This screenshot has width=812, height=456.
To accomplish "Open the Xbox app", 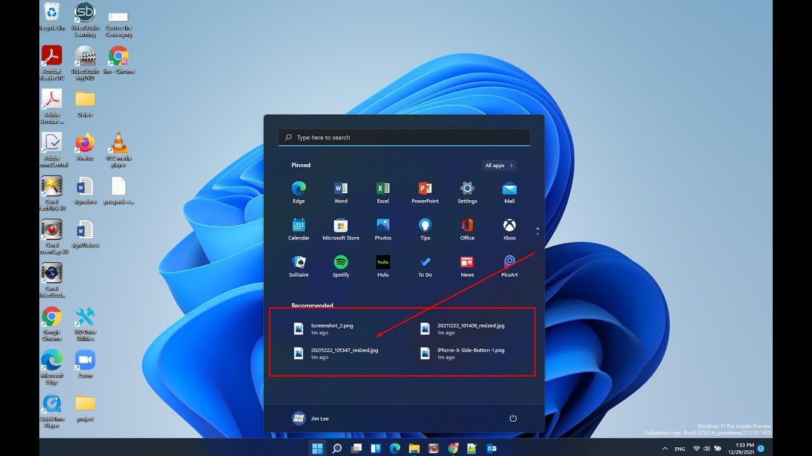I will point(509,229).
